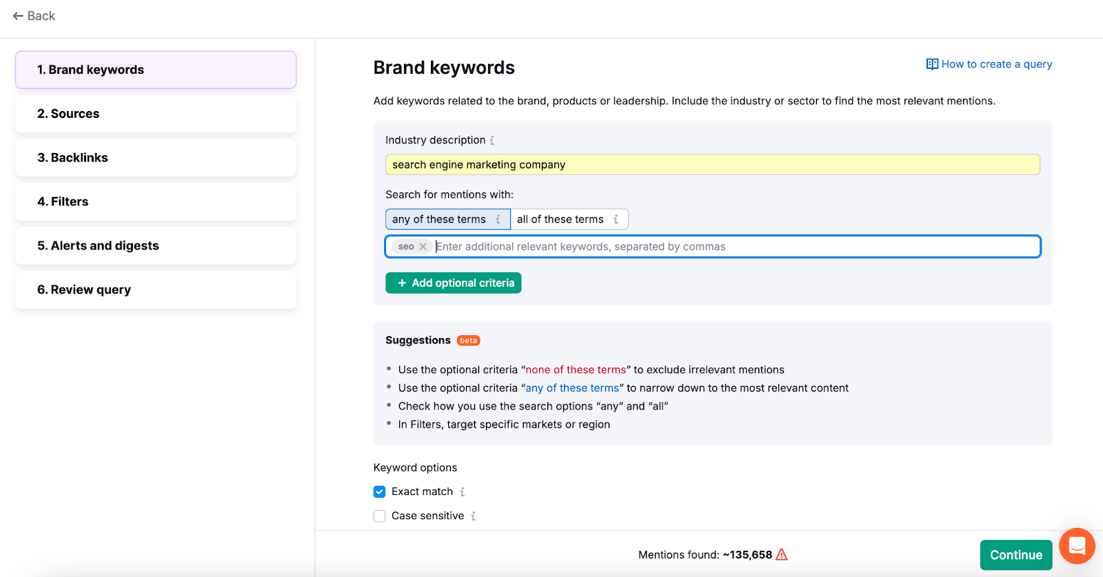Viewport: 1103px width, 577px height.
Task: Click the Add optional criteria button
Action: coord(454,283)
